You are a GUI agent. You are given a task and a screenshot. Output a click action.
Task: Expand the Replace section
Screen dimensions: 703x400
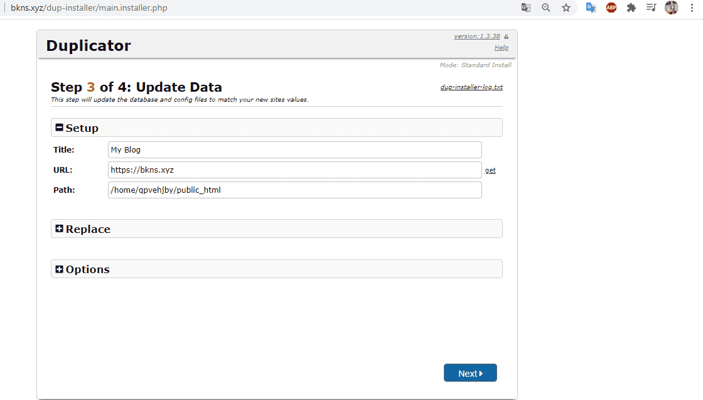tap(60, 229)
